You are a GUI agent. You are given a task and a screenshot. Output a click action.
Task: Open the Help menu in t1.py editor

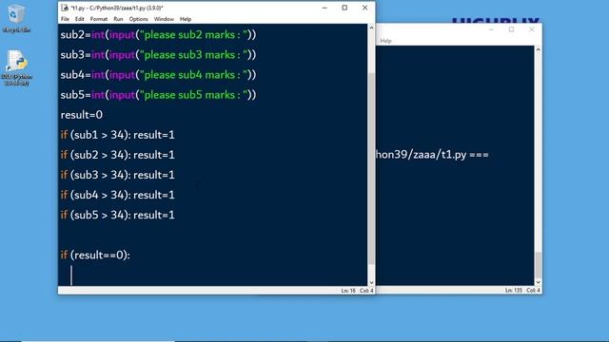[186, 19]
